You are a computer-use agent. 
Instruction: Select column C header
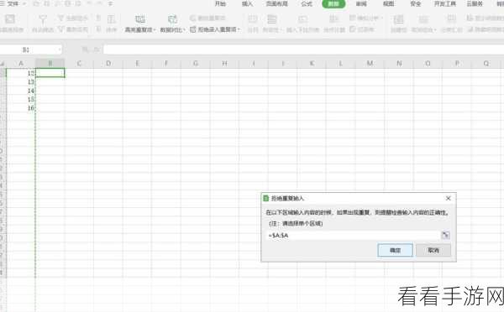click(x=79, y=63)
